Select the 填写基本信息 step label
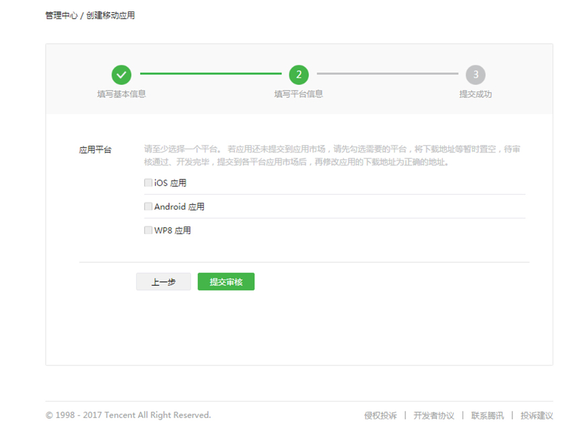579x441 pixels. pos(121,94)
